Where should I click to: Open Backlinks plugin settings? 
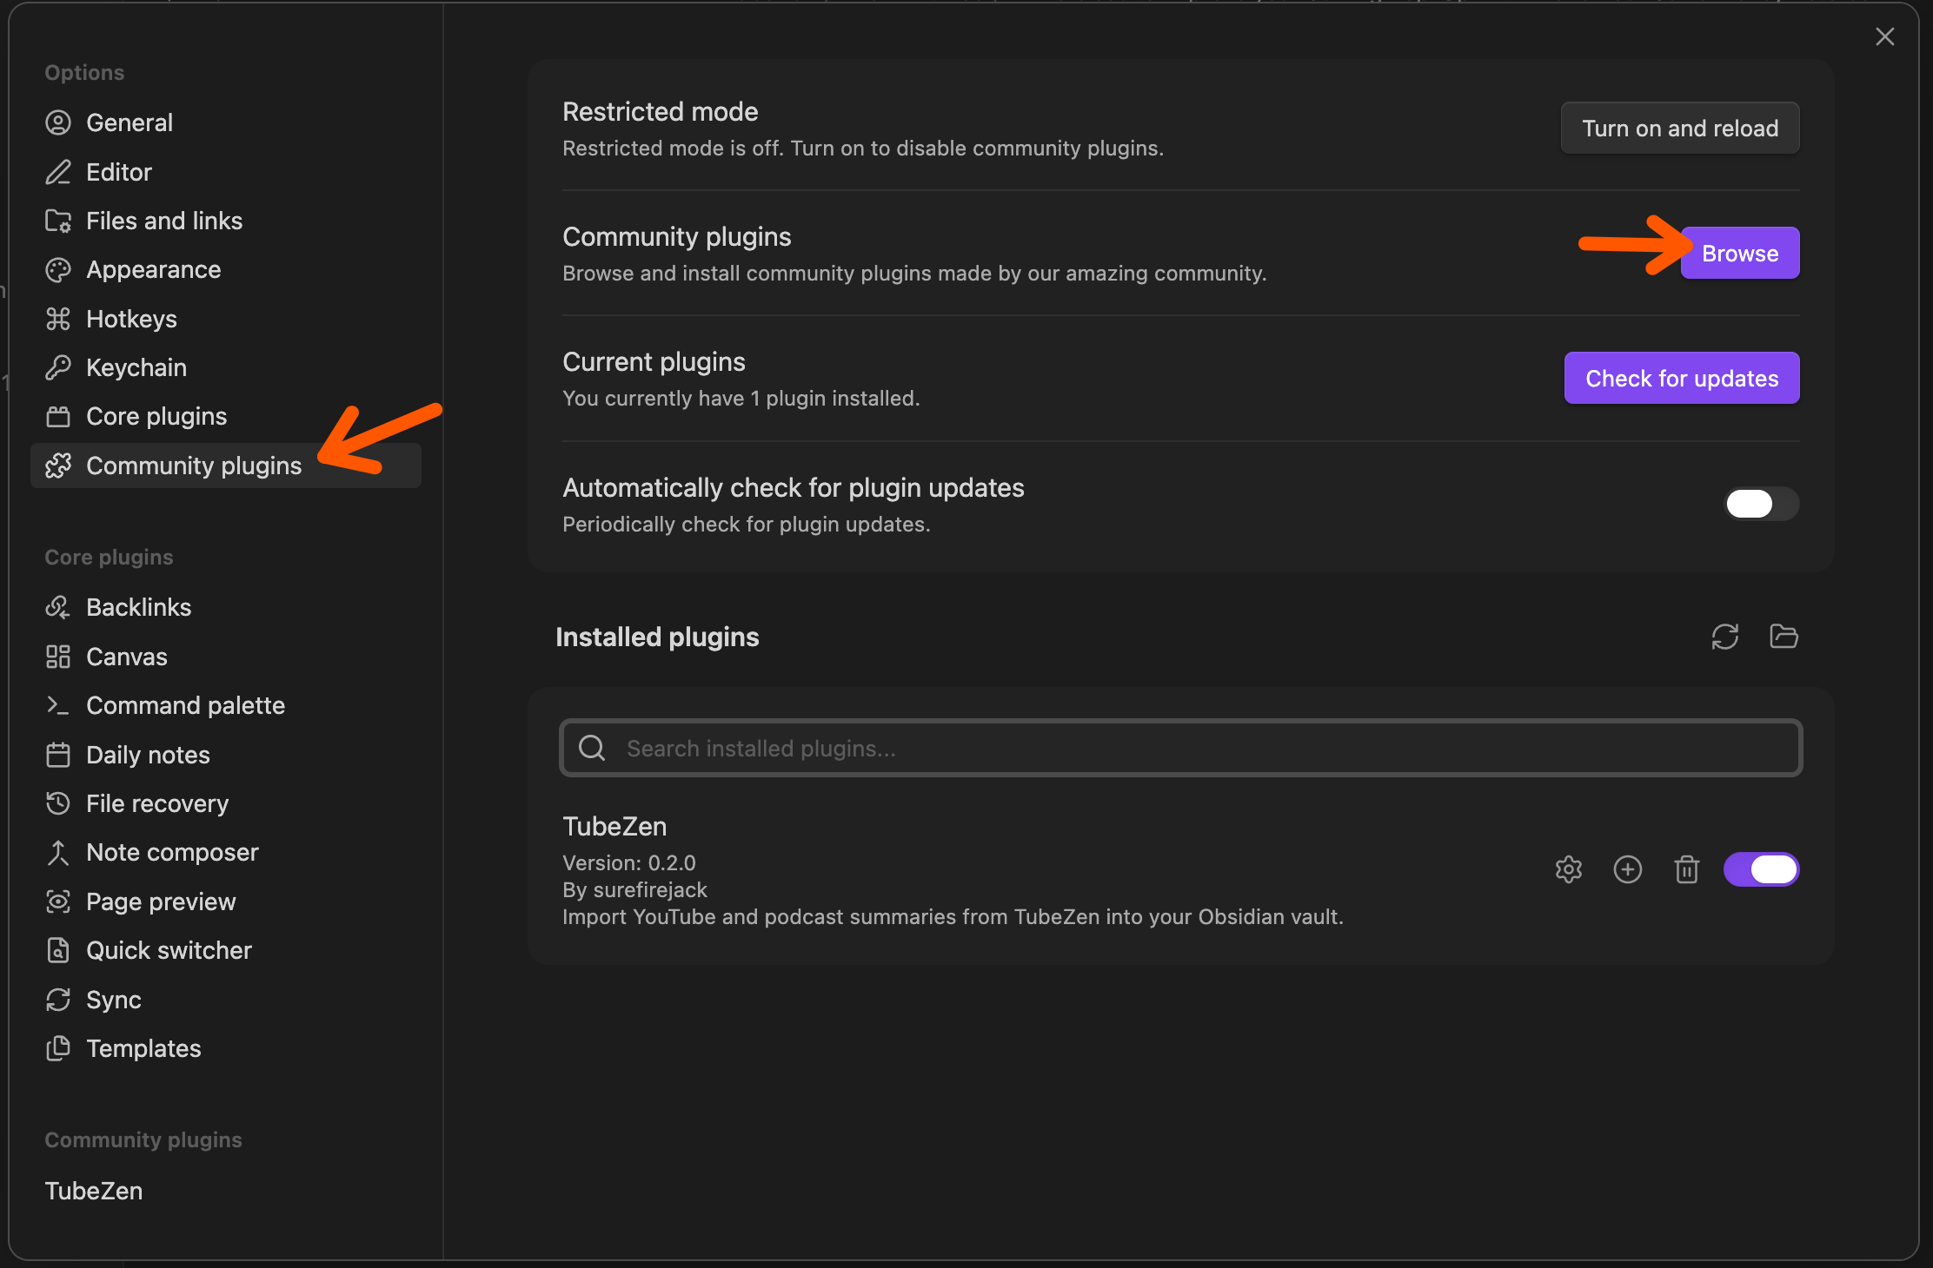[x=226, y=607]
